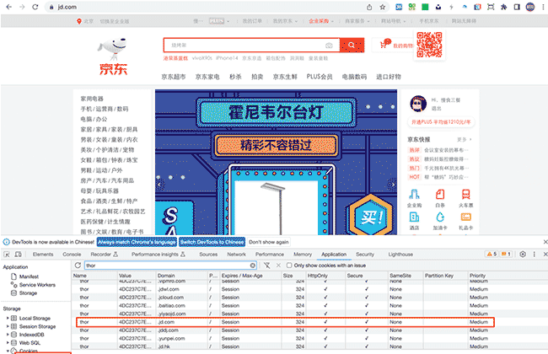Screen dimensions: 548x354
Task: Expand IndexedDB tree node
Action: point(8,335)
